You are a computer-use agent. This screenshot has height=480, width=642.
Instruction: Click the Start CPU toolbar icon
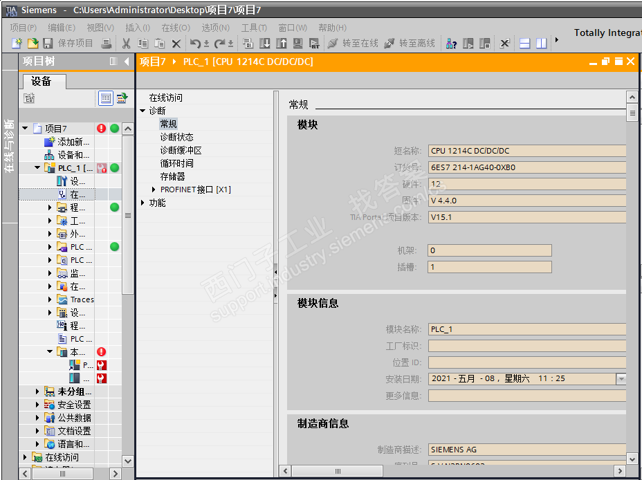[x=468, y=43]
